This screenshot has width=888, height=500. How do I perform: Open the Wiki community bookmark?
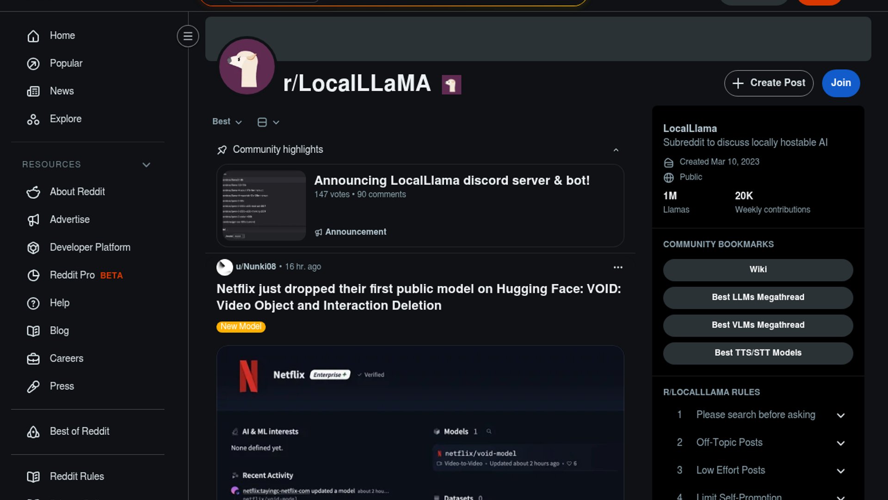tap(758, 269)
